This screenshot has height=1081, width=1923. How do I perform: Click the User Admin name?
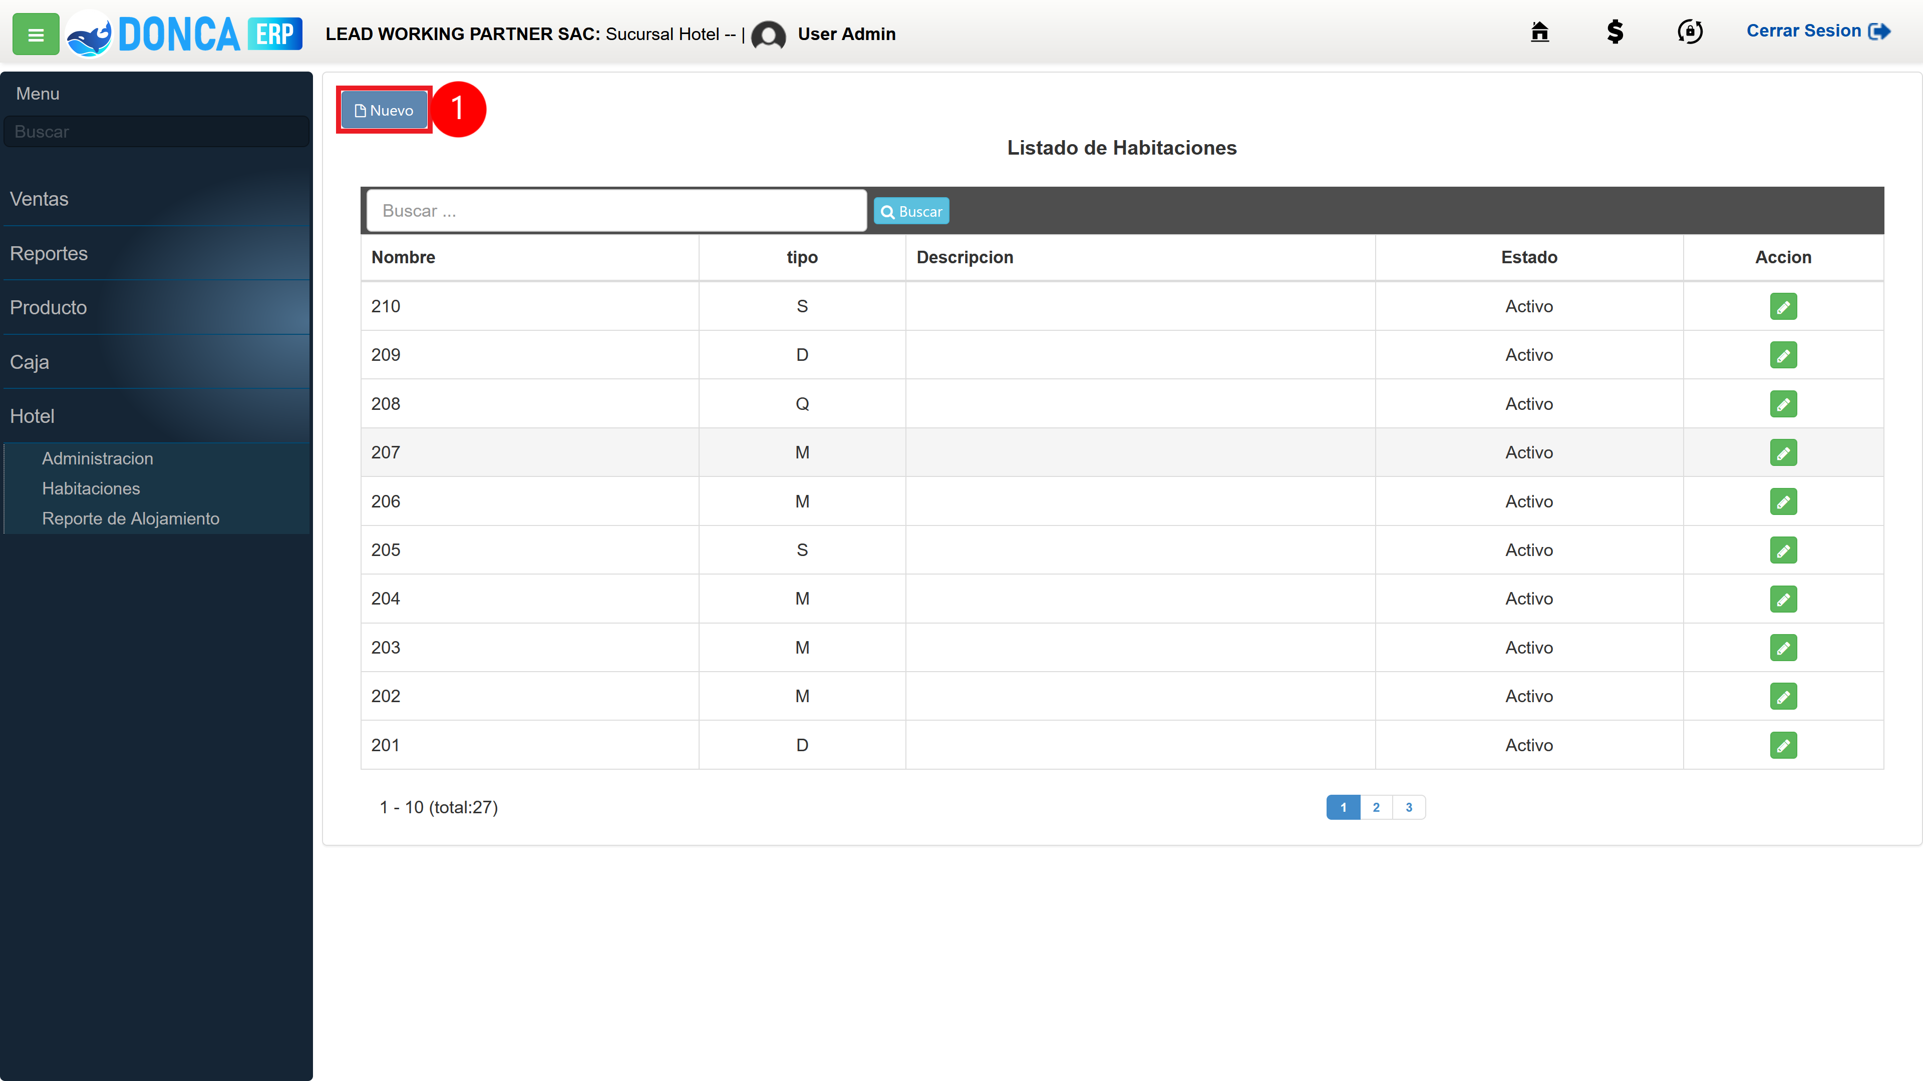tap(846, 35)
